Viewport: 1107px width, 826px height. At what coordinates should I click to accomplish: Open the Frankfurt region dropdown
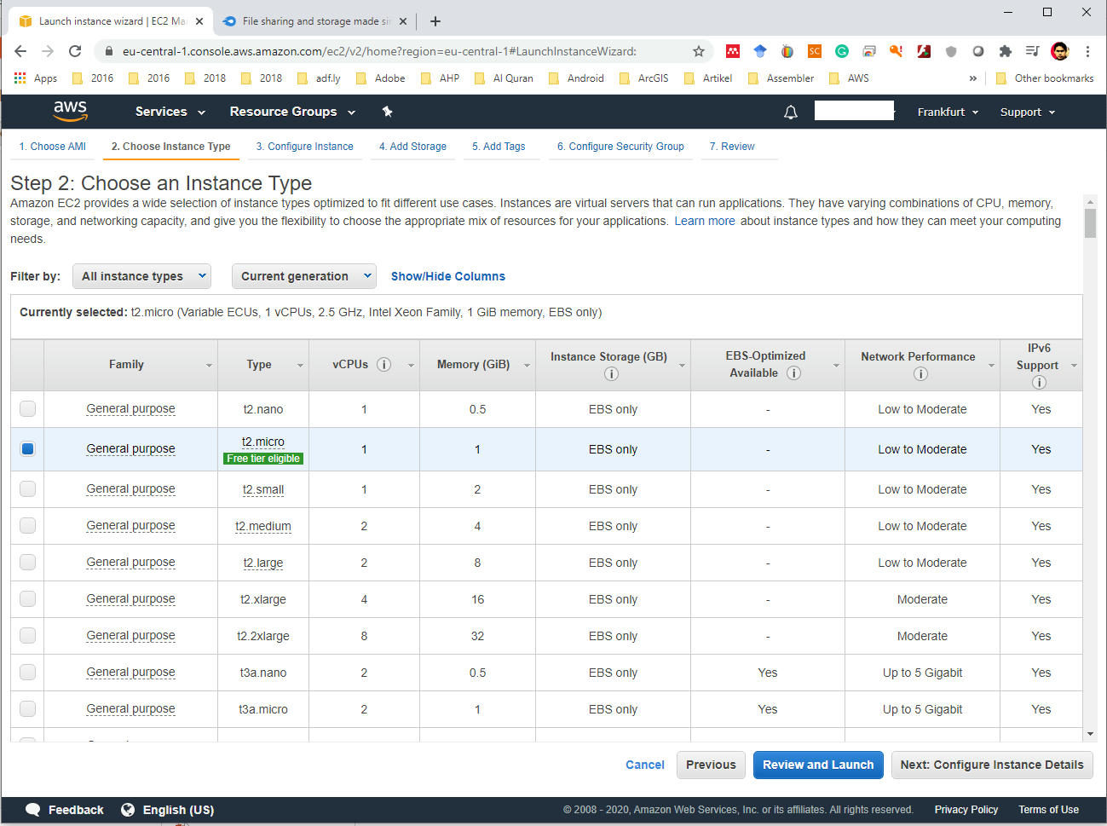point(948,112)
